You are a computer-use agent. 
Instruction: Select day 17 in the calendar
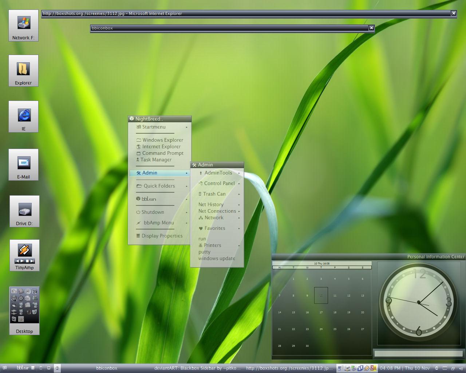(321, 312)
